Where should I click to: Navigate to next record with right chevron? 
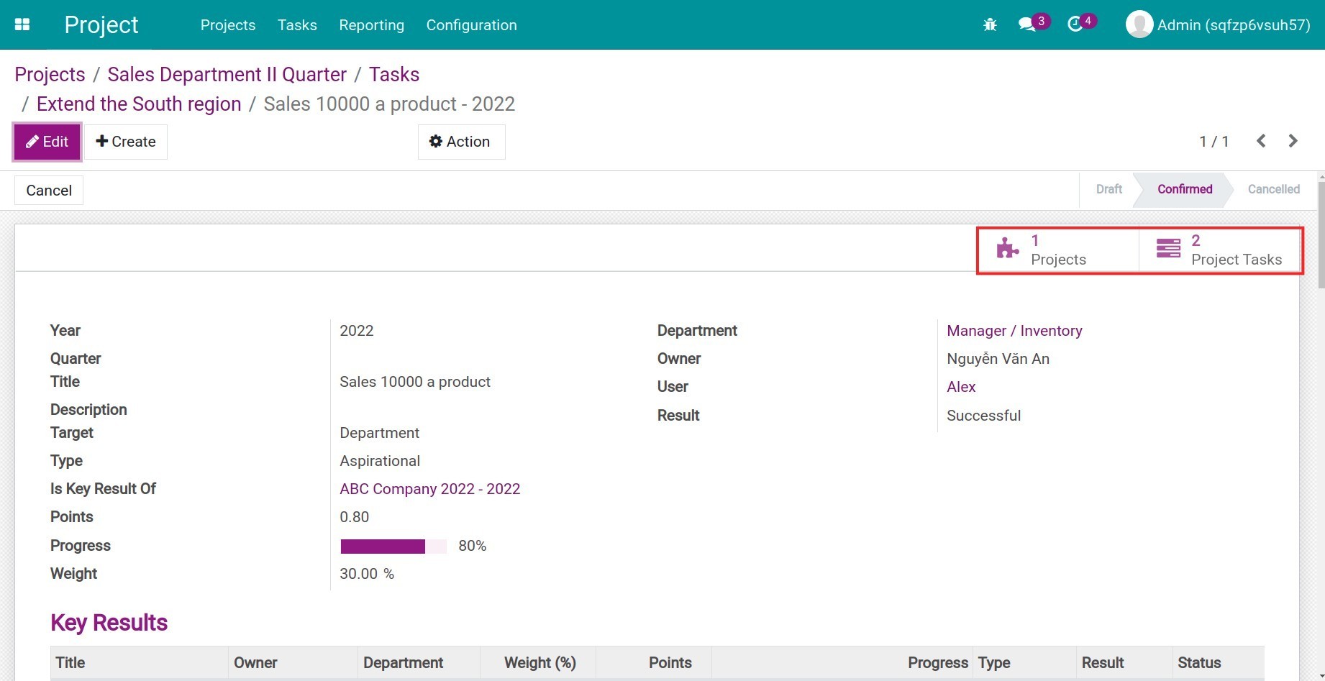[1293, 141]
